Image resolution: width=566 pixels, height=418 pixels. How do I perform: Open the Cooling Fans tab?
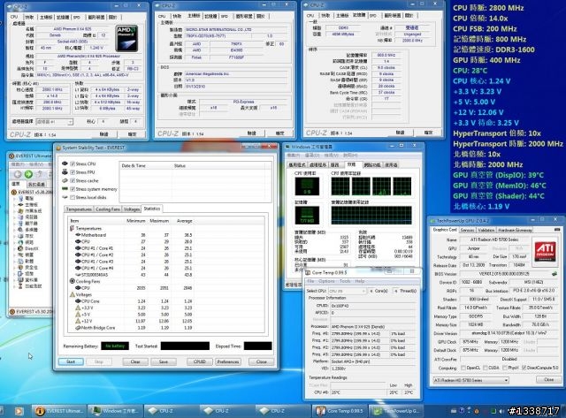[108, 209]
